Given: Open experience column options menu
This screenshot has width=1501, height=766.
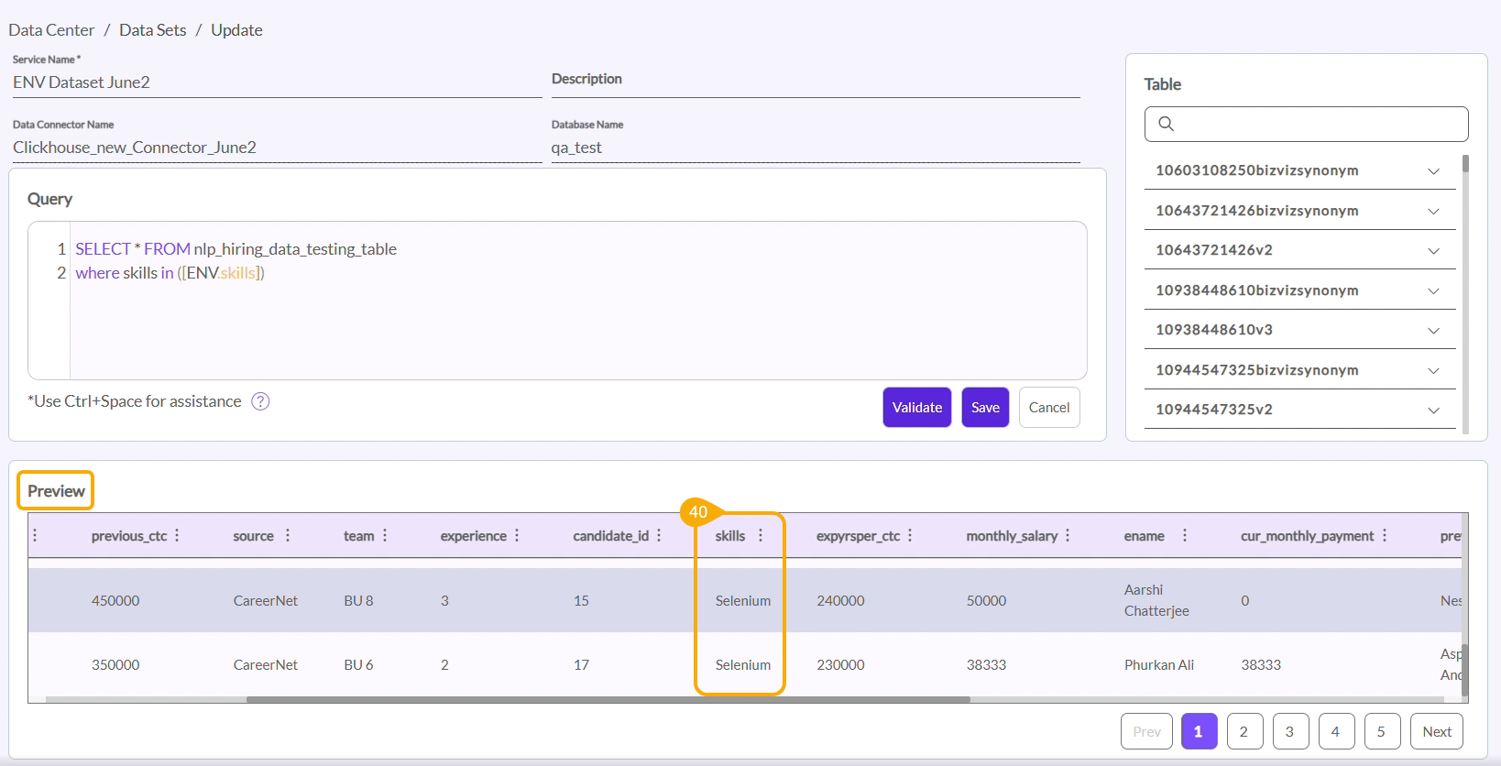Looking at the screenshot, I should click(x=517, y=536).
